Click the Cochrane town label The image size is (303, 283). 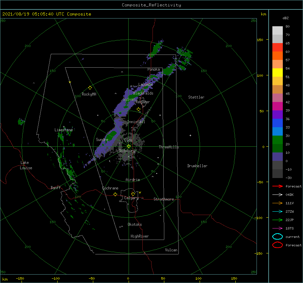tap(110, 188)
